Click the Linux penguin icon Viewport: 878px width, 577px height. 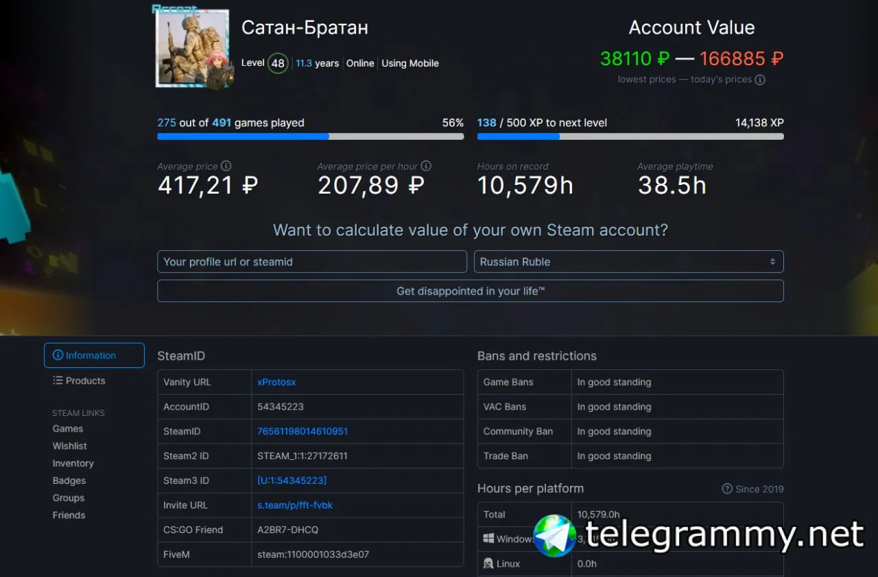(488, 563)
